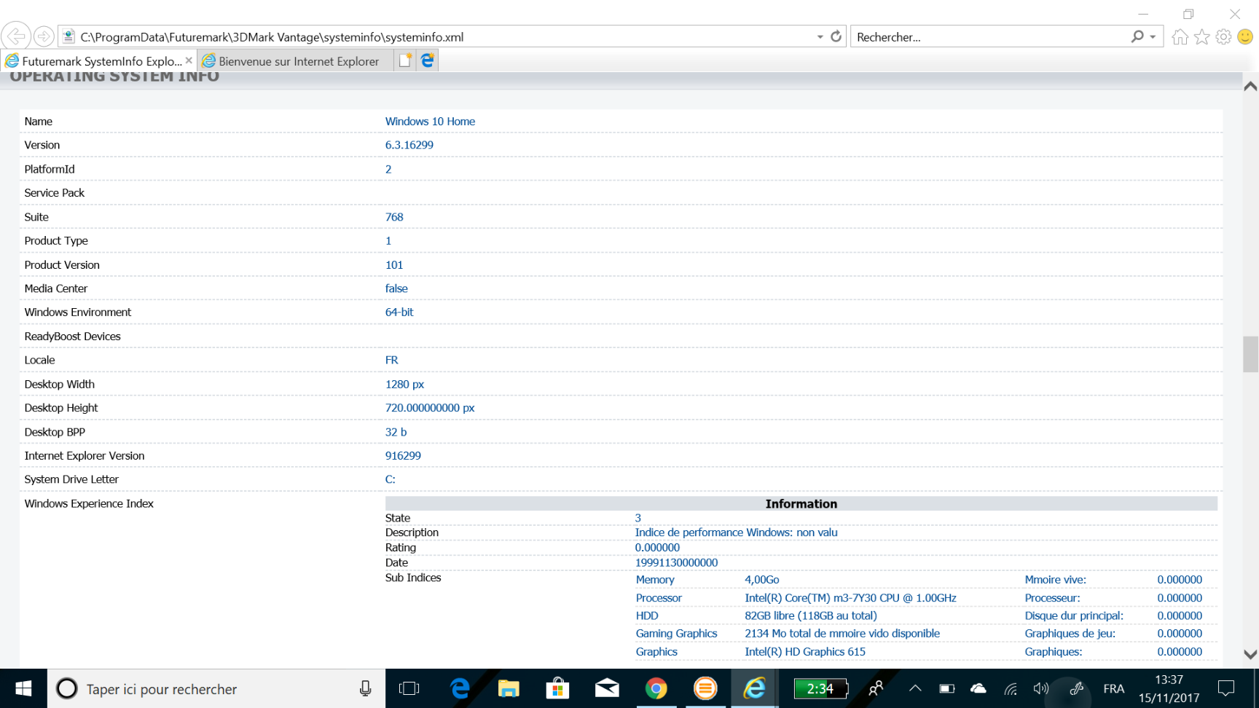Open Microsoft Edge from tab bar
This screenshot has height=708, width=1259.
[x=428, y=60]
